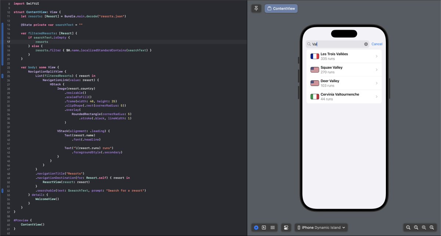
Task: Click the Italian flag beside Cervinia Valtournenche
Action: pos(315,97)
